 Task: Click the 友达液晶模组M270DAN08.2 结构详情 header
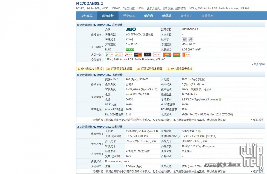point(100,127)
